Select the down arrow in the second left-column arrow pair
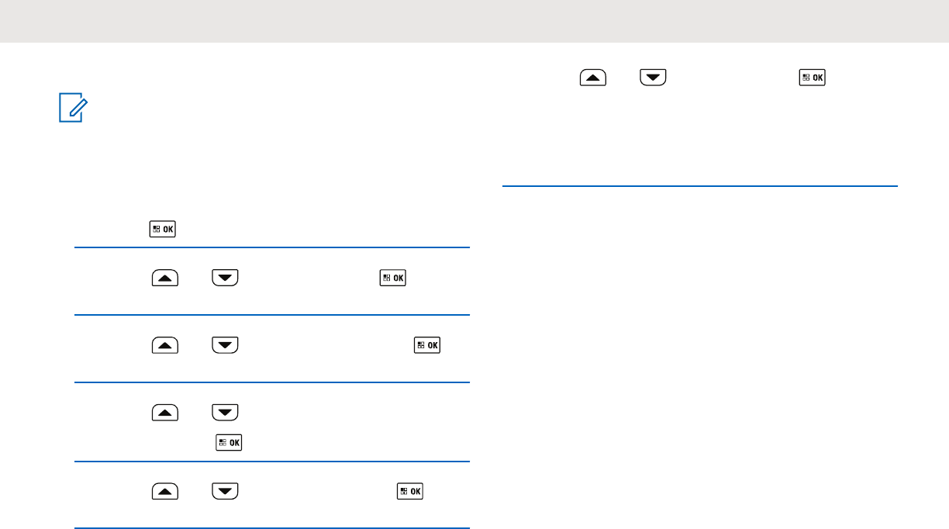This screenshot has height=529, width=949. coord(224,344)
